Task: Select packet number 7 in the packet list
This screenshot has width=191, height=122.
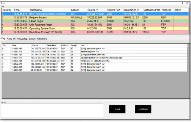Action: click(95, 52)
